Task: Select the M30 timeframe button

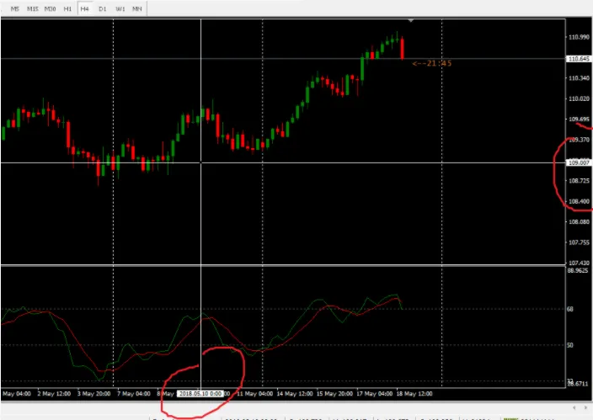Action: pyautogui.click(x=50, y=8)
